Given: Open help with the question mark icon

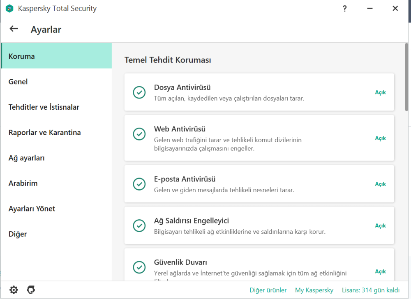Looking at the screenshot, I should point(345,9).
